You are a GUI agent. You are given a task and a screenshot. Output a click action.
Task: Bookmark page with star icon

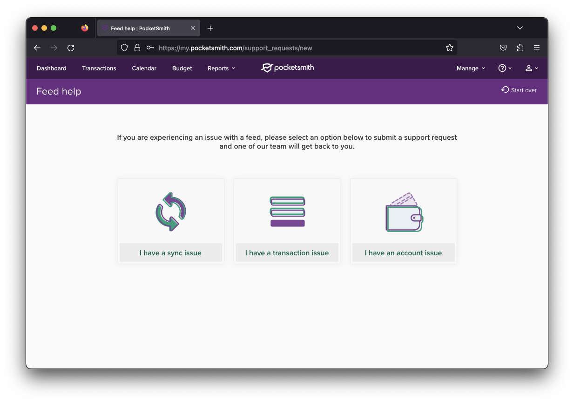pyautogui.click(x=449, y=48)
